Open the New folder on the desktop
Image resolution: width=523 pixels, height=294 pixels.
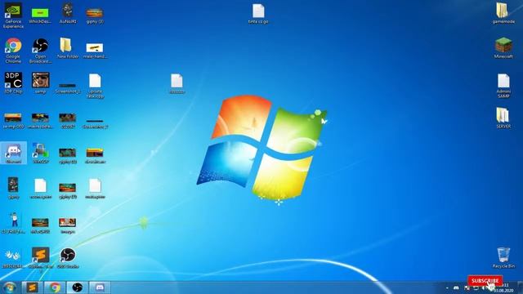[x=67, y=48]
